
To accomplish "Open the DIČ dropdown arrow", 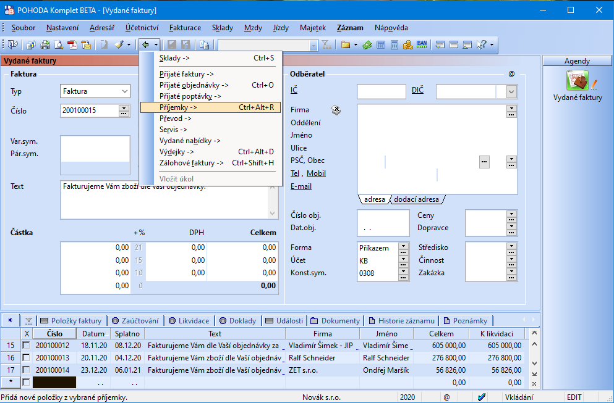I will 511,92.
